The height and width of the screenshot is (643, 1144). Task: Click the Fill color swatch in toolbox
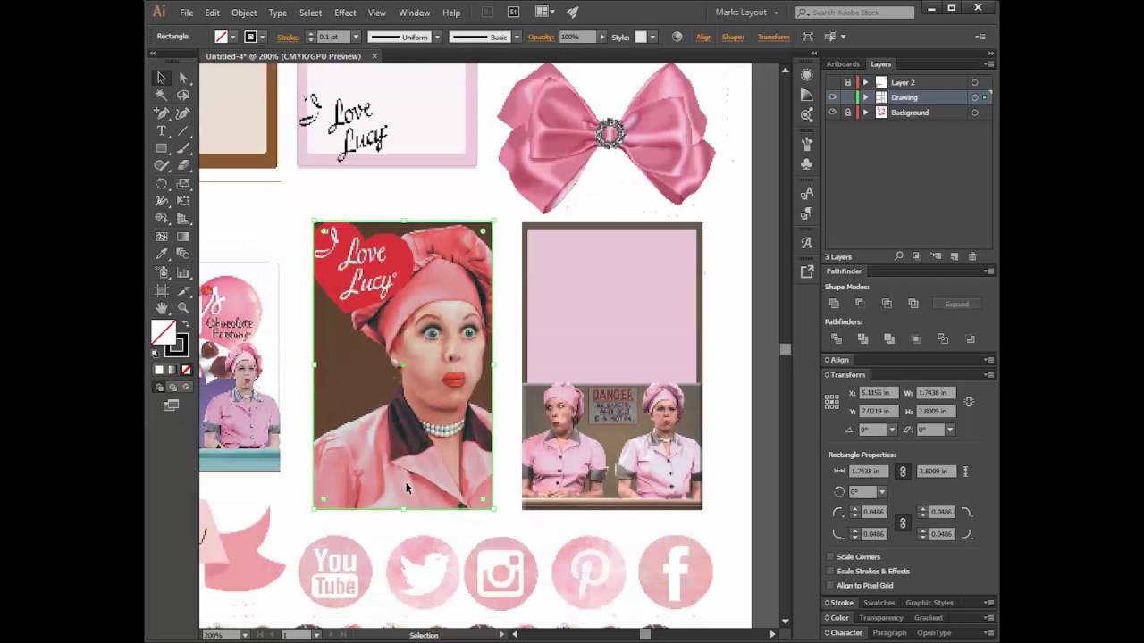163,332
